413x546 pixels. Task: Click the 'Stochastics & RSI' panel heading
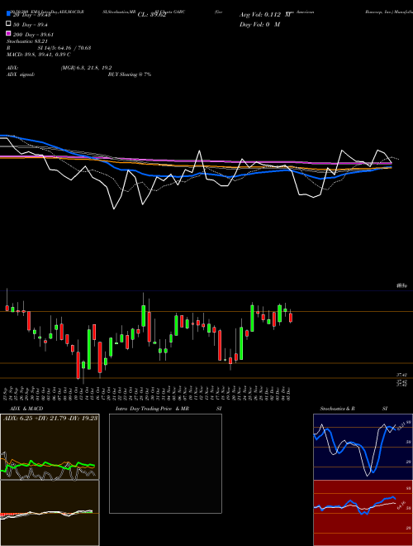point(354,409)
